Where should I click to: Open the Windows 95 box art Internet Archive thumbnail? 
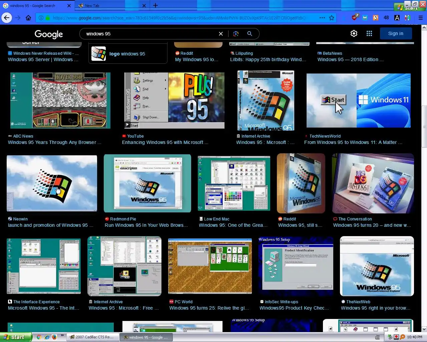pyautogui.click(x=266, y=101)
